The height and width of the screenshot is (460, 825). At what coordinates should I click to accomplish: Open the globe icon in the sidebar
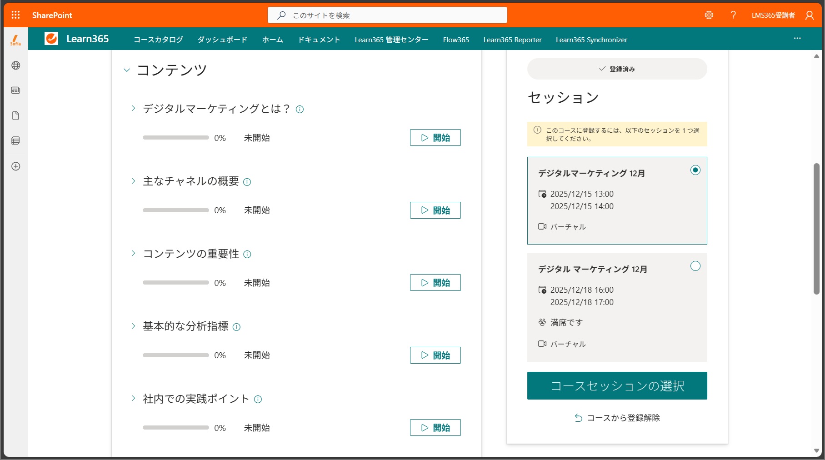click(15, 65)
